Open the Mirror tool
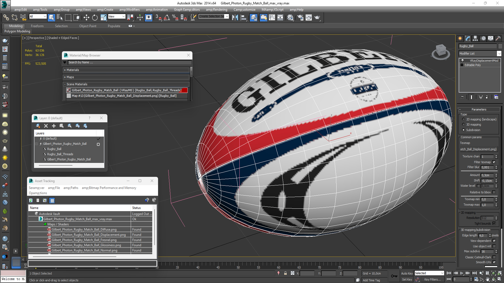This screenshot has width=504, height=283. (235, 18)
